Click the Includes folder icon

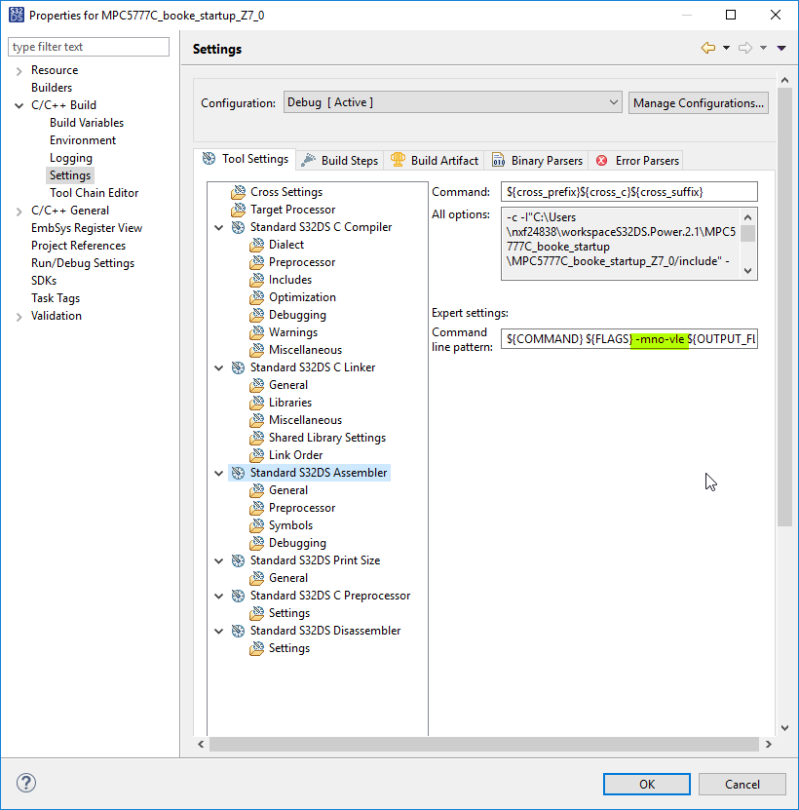(256, 280)
